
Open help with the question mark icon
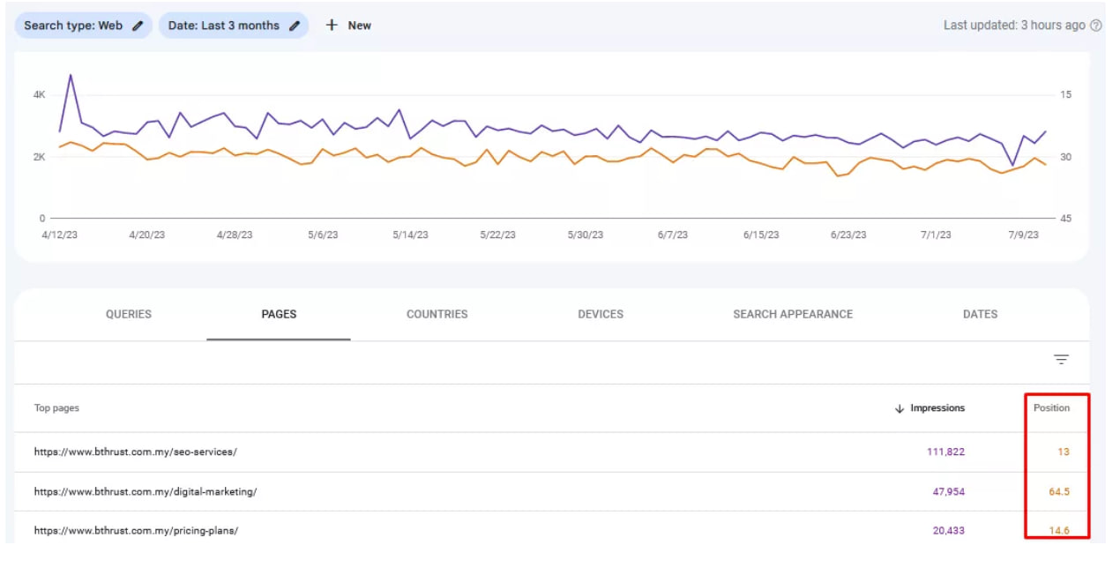(x=1096, y=26)
